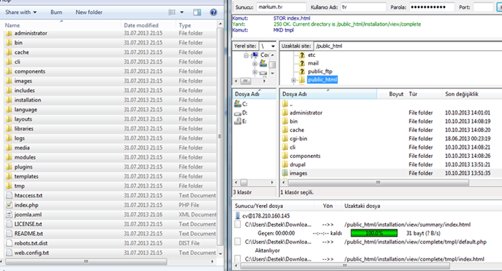Click the Uzaktaki site path field
Screen dimensions: 502x271
408,46
